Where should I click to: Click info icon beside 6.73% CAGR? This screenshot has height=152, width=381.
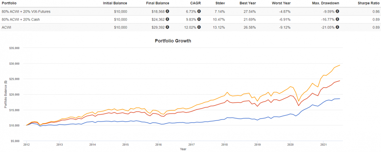pos(199,12)
